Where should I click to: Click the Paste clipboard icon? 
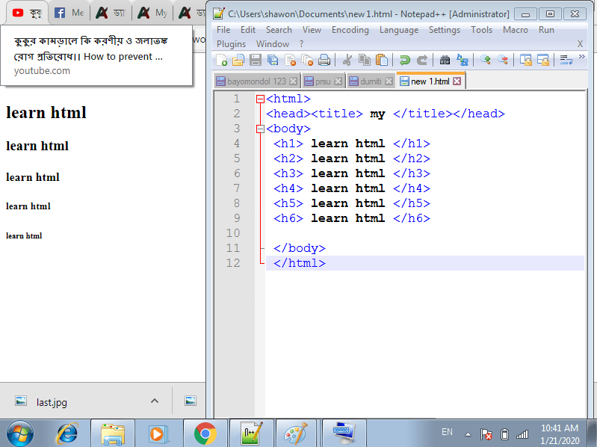(382, 61)
